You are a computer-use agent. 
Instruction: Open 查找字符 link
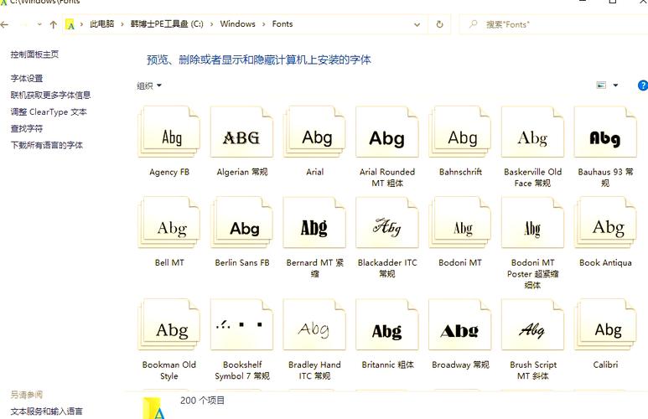(27, 128)
